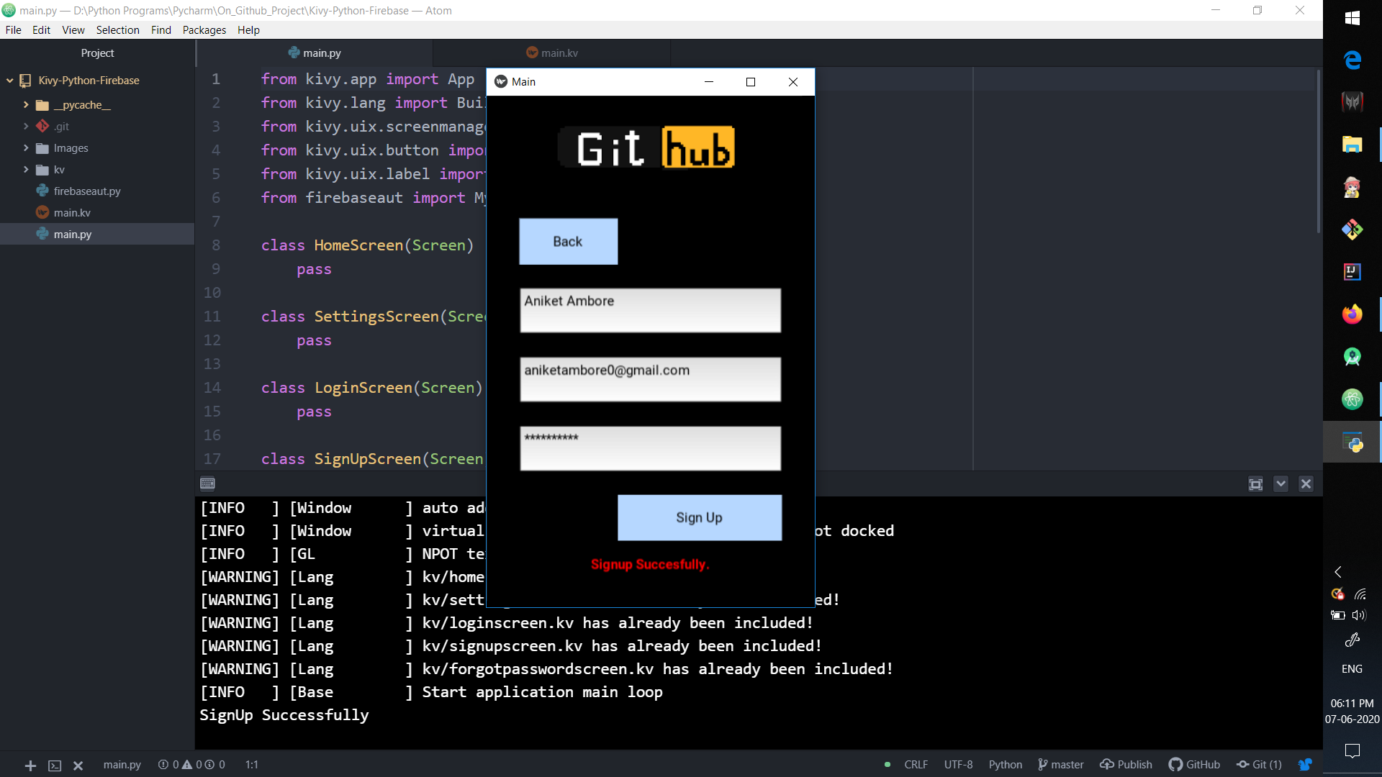This screenshot has width=1382, height=777.
Task: Click the plus icon to open new terminal
Action: [x=30, y=765]
